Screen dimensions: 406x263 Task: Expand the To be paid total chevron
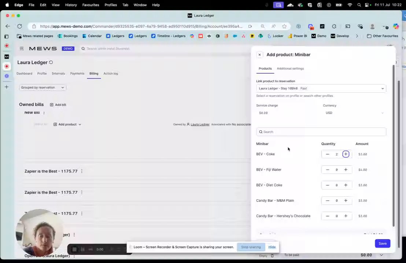point(381,255)
